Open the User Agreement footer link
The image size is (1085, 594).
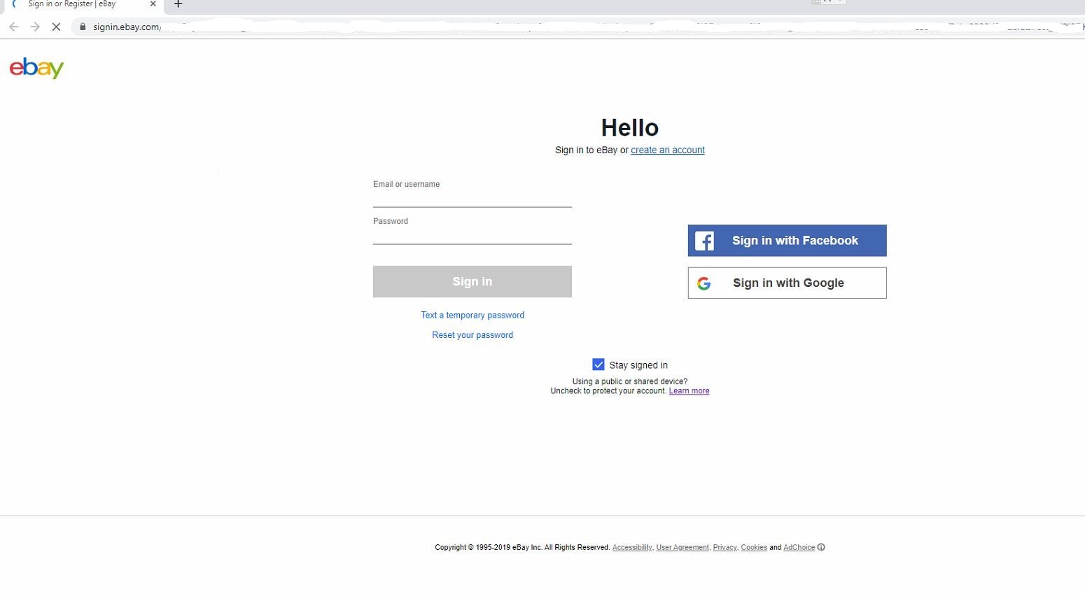tap(682, 547)
